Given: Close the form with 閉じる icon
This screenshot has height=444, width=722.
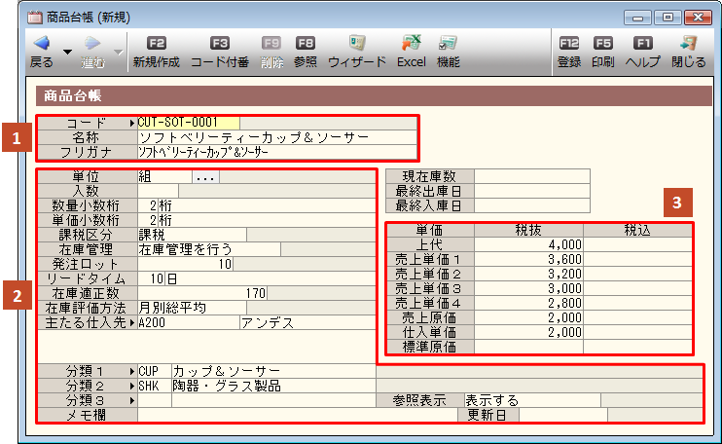Looking at the screenshot, I should tap(688, 44).
